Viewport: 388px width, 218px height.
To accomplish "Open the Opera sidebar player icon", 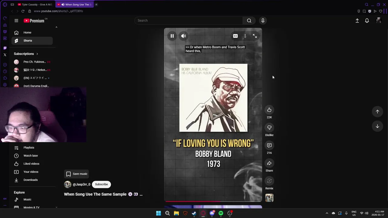I will click(5, 65).
